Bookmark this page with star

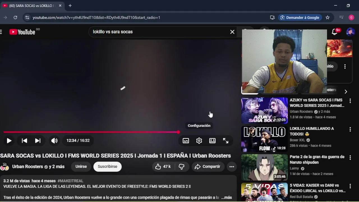[x=328, y=17]
